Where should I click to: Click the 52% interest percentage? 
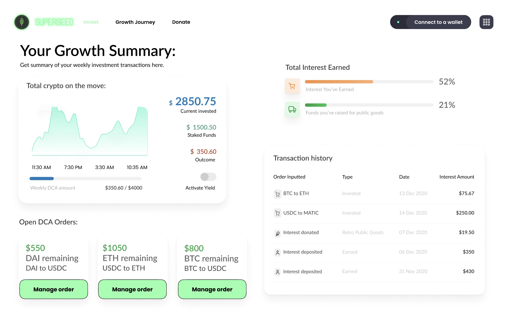tap(447, 82)
